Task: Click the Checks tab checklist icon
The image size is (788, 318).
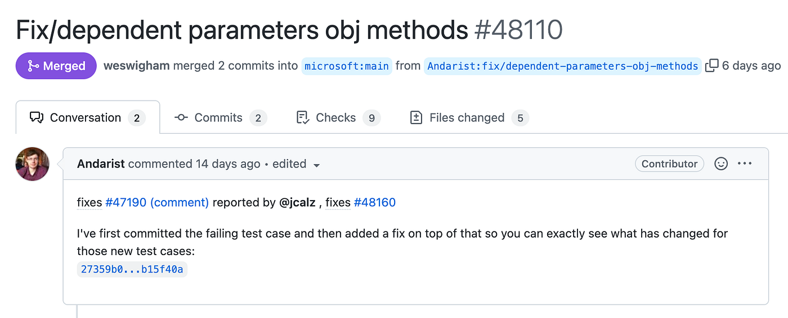Action: (303, 117)
